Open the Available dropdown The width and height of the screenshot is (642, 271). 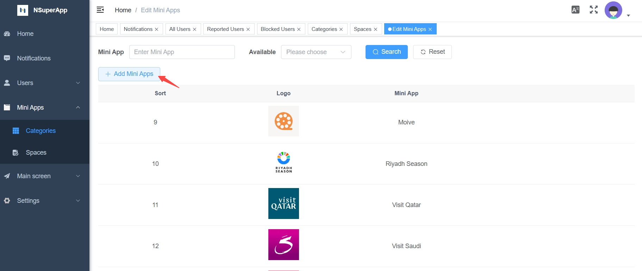(316, 52)
